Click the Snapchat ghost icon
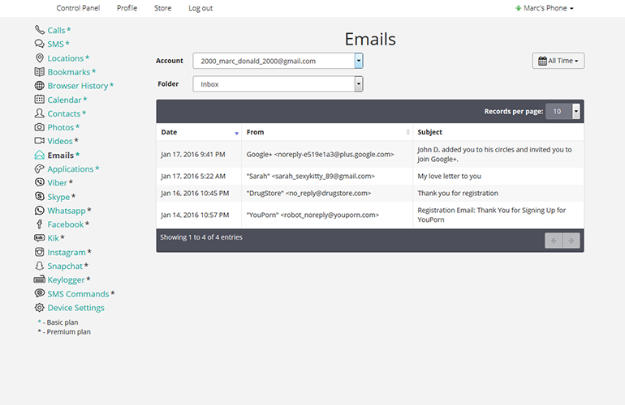The height and width of the screenshot is (405, 625). 40,266
